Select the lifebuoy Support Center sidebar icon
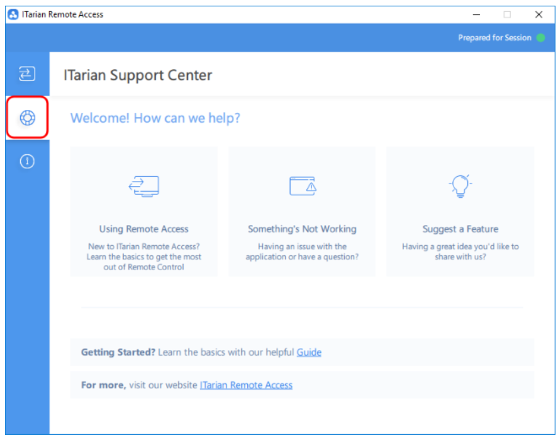 point(27,118)
